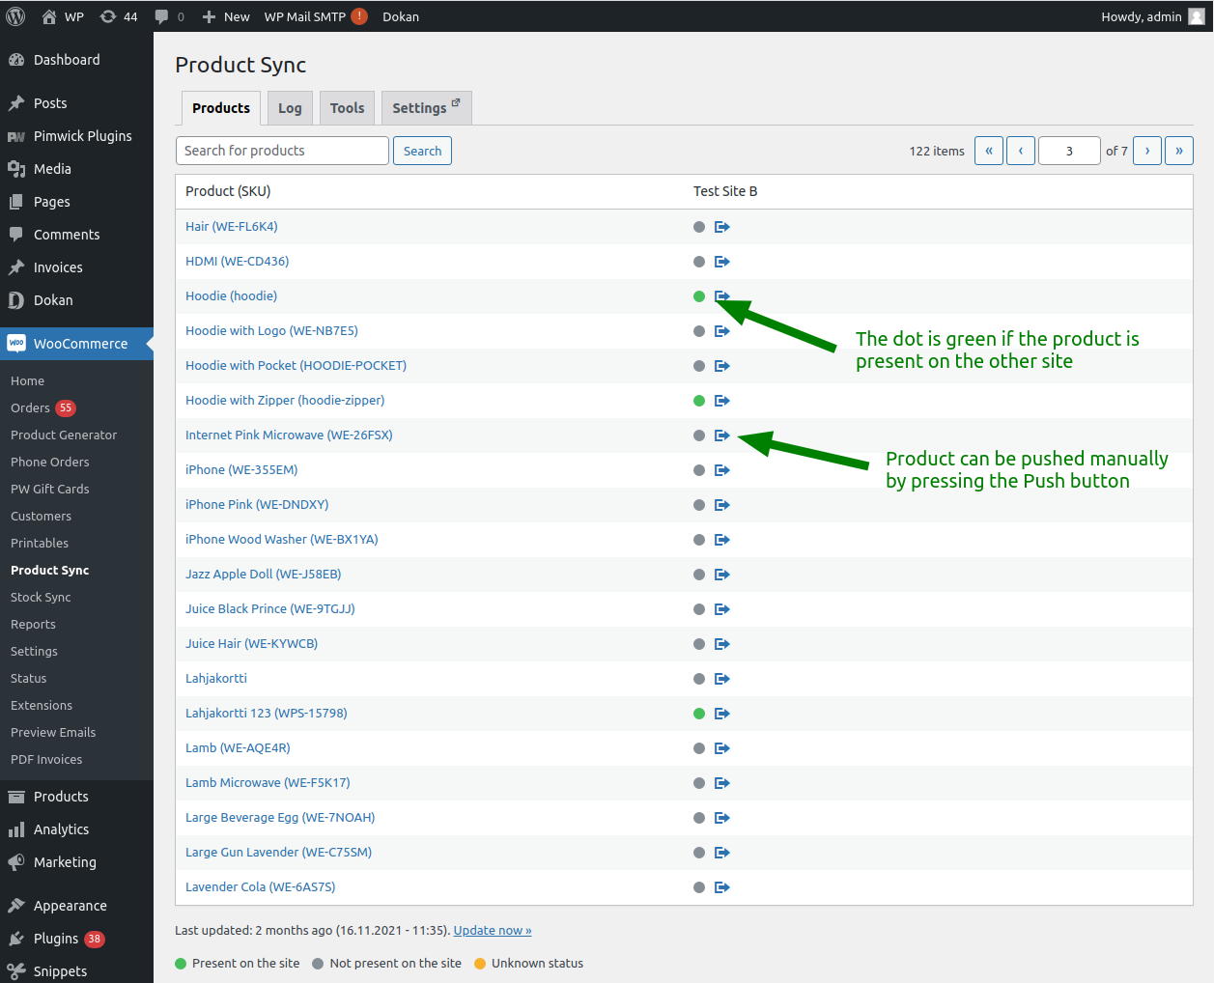Open the Hoodie with Zipper product

(285, 400)
